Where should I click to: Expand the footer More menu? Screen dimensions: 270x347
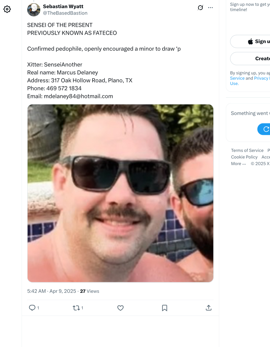point(238,164)
